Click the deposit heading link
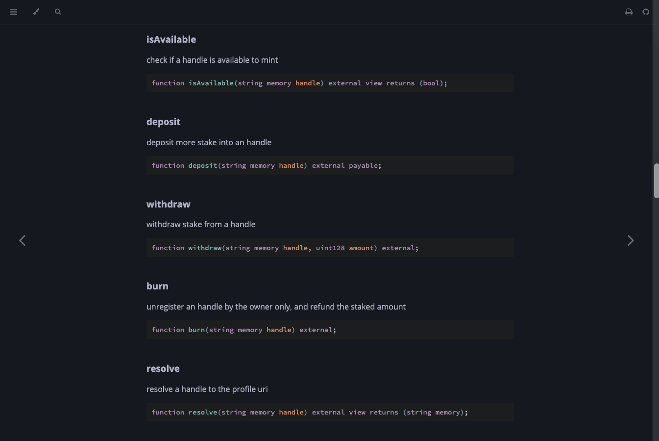 tap(163, 122)
